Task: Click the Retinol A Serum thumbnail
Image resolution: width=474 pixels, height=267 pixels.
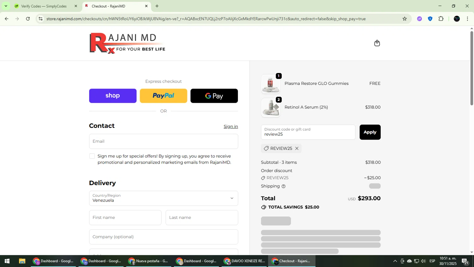Action: 271,108
